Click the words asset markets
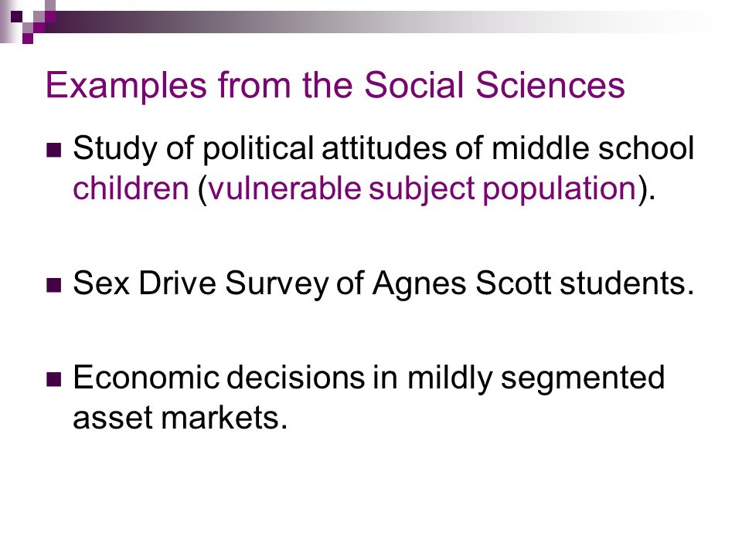742x556 pixels. coord(180,419)
